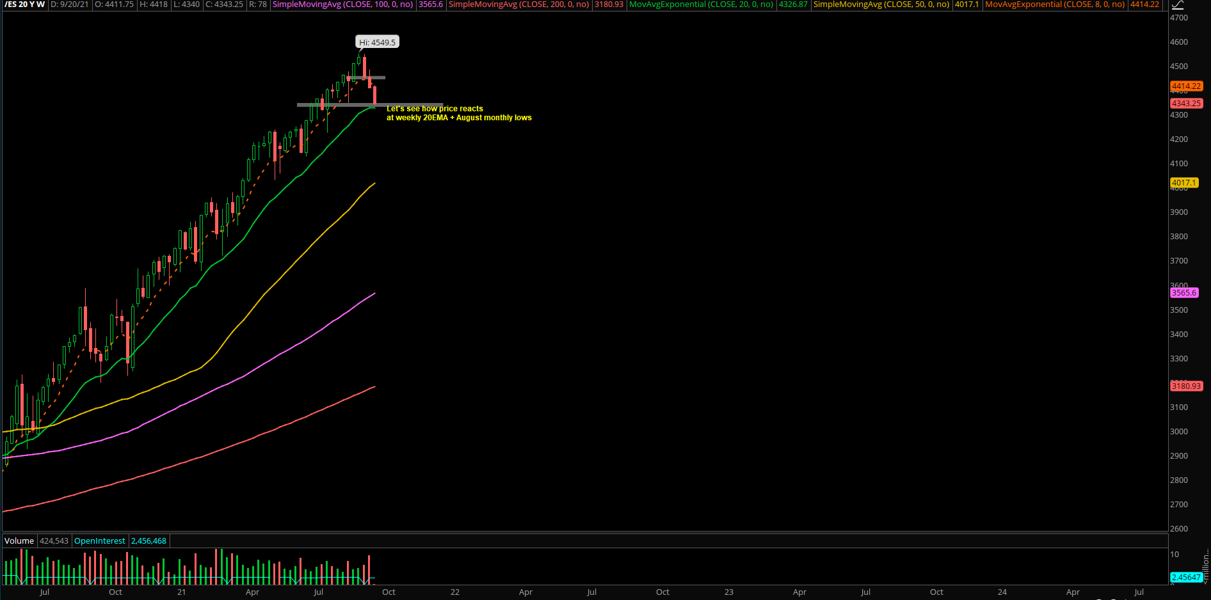Click the O: 4411.75 open value
The height and width of the screenshot is (600, 1211).
[114, 4]
